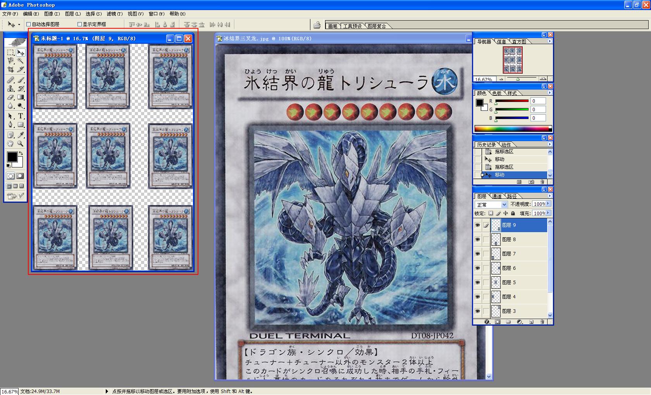Select layer 图层 5 thumbnail

(496, 283)
